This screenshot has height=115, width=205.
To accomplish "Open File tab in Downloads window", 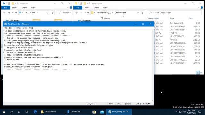I will point(6,8).
